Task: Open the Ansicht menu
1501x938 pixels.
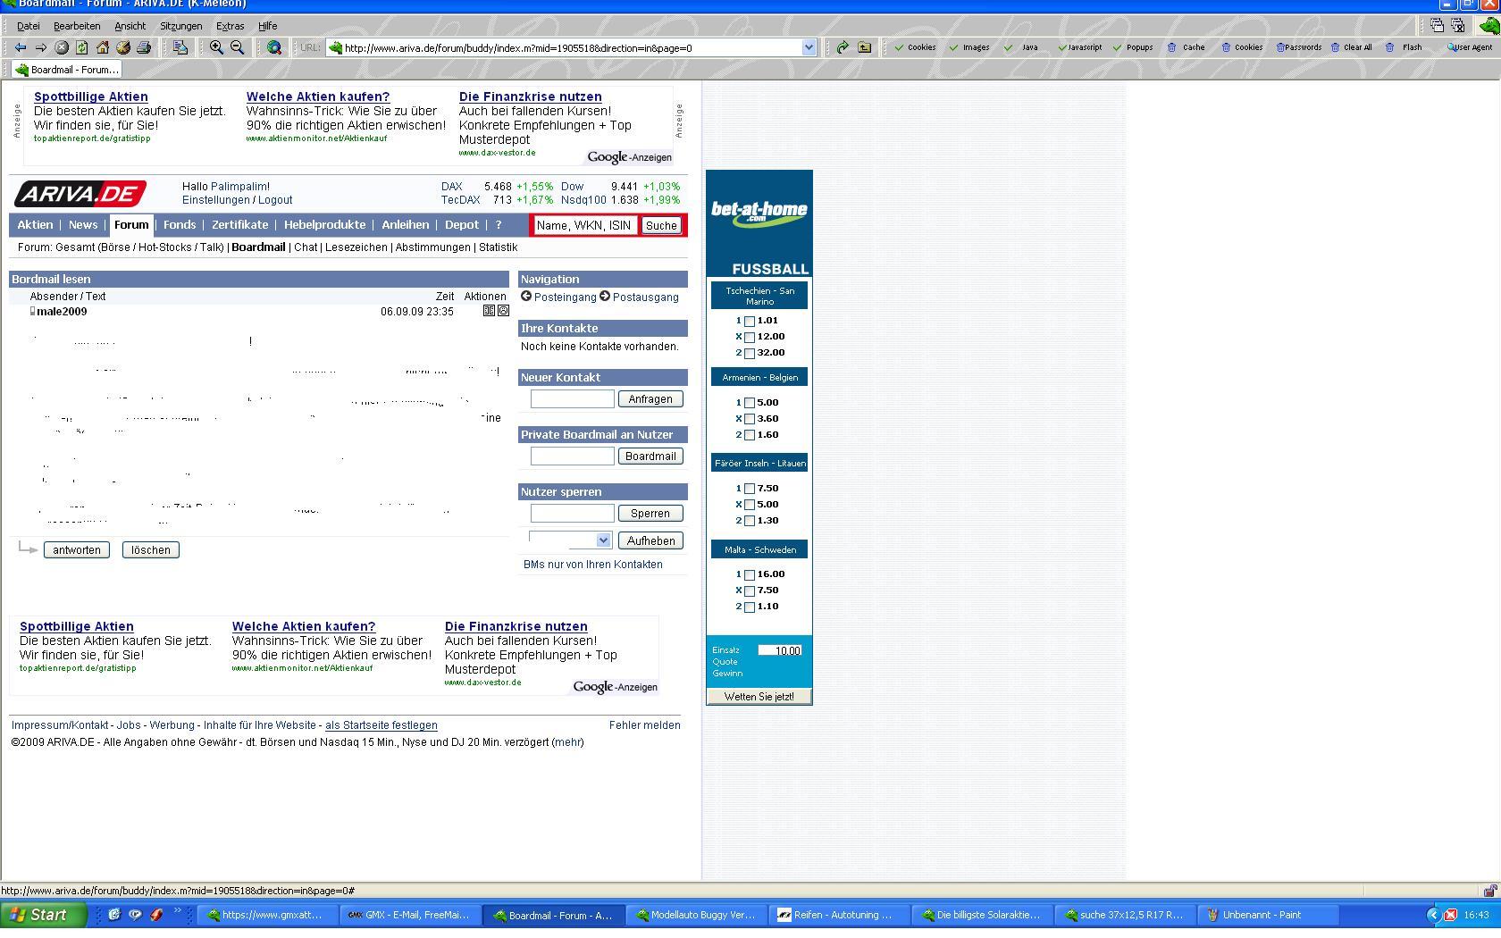Action: click(130, 26)
